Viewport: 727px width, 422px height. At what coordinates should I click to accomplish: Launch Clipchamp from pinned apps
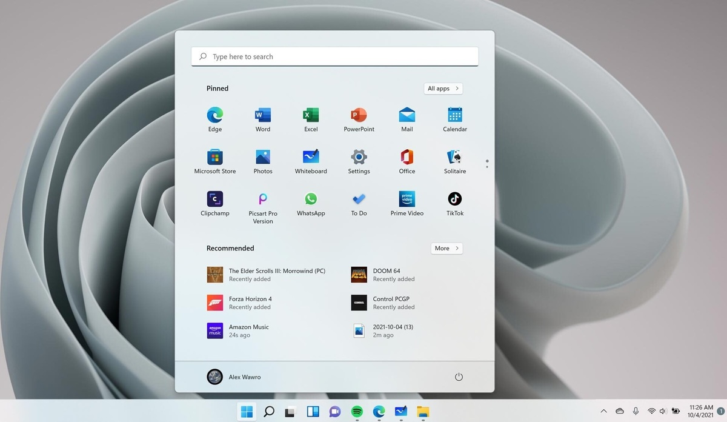click(215, 203)
